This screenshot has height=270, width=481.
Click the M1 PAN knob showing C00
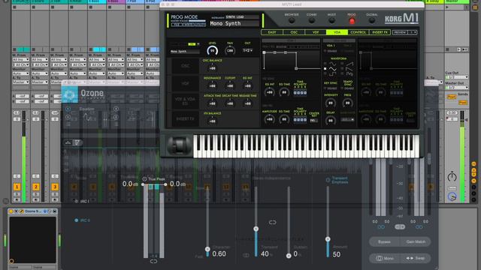(x=230, y=51)
